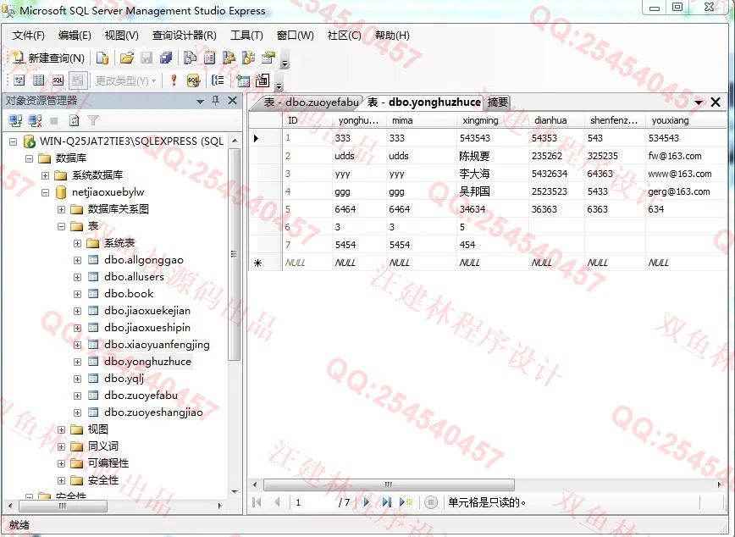The image size is (735, 537).
Task: Collapse the WIN-Q25JAT2TIE3\SQLEXPRESS server node
Action: [14, 141]
